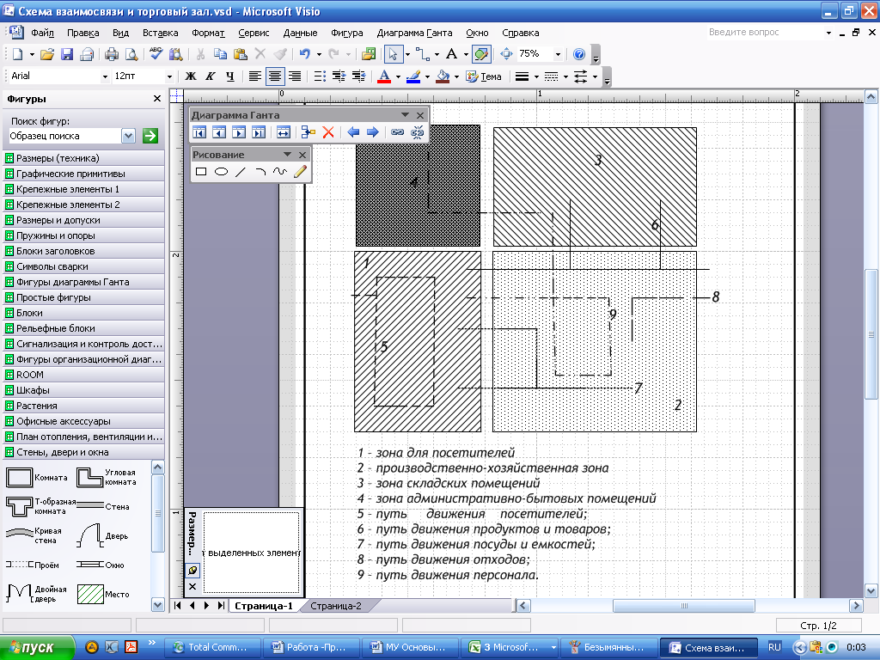Pick the Pencil tool in Рисование toolbar
Image resolution: width=880 pixels, height=660 pixels.
pos(300,172)
